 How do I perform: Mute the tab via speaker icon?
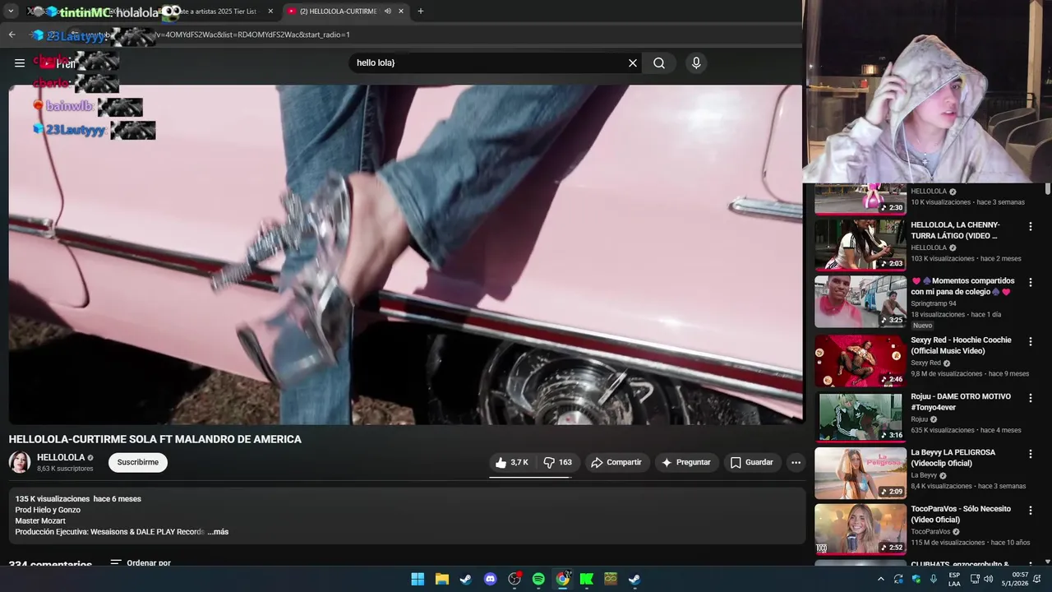point(387,12)
